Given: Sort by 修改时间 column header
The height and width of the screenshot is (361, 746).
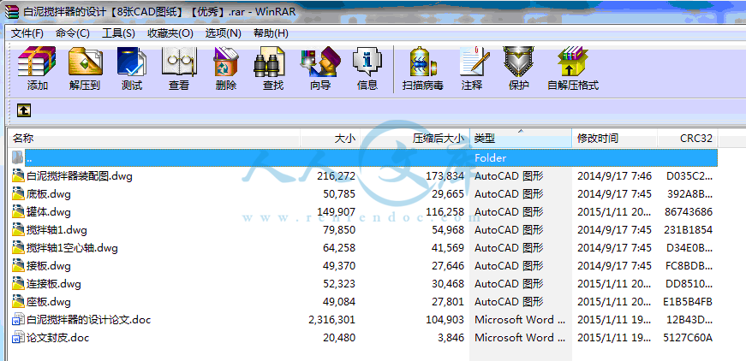Looking at the screenshot, I should [615, 139].
